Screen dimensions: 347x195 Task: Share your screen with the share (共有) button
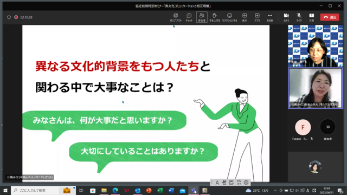tap(311, 17)
